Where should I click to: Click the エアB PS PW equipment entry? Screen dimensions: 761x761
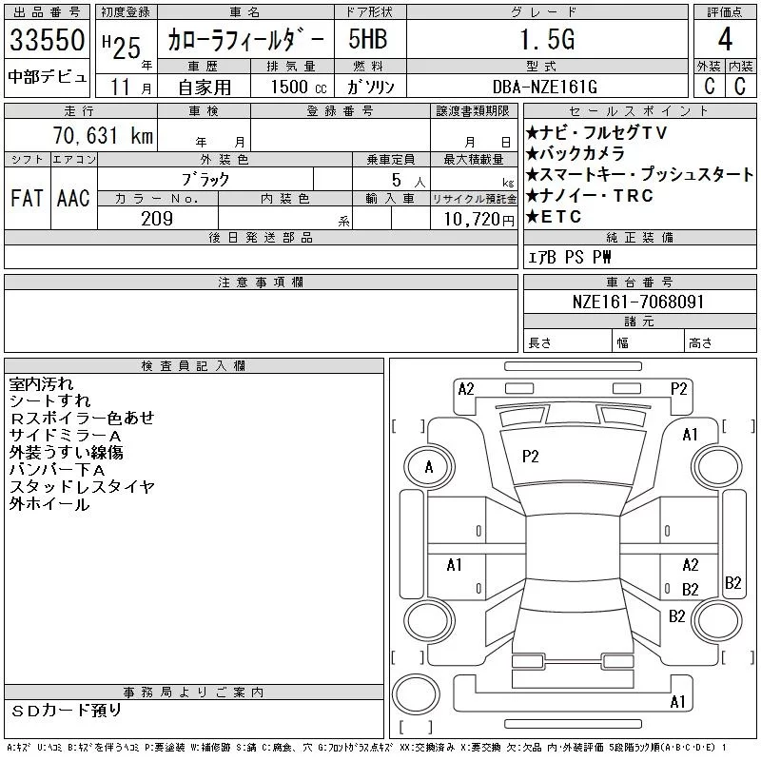coord(570,257)
